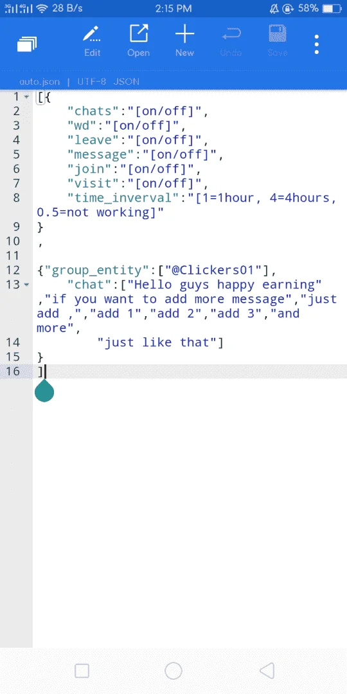Tap Android back triangle button
Screen dimensions: 347x694
pyautogui.click(x=267, y=671)
